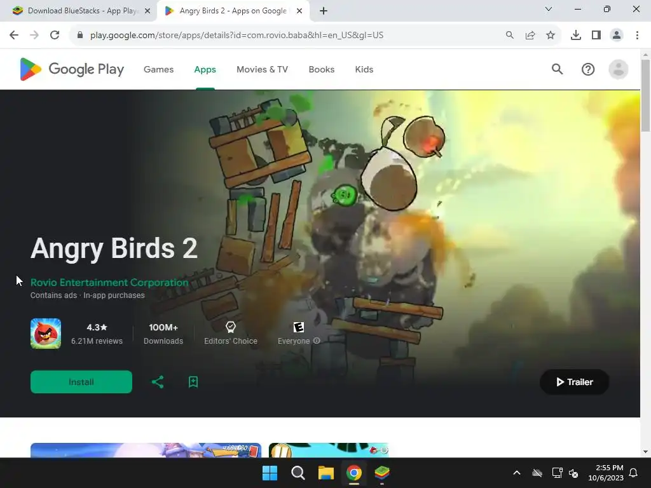Open the first screenshot thumbnail
This screenshot has height=488, width=651.
(146, 451)
